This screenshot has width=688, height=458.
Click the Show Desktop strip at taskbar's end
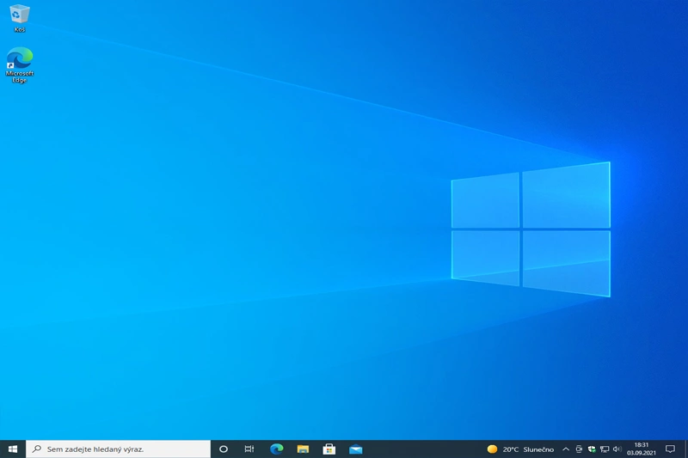(686, 449)
